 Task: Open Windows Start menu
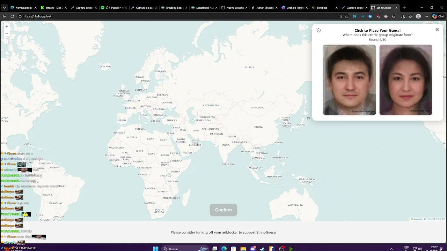[x=156, y=249]
